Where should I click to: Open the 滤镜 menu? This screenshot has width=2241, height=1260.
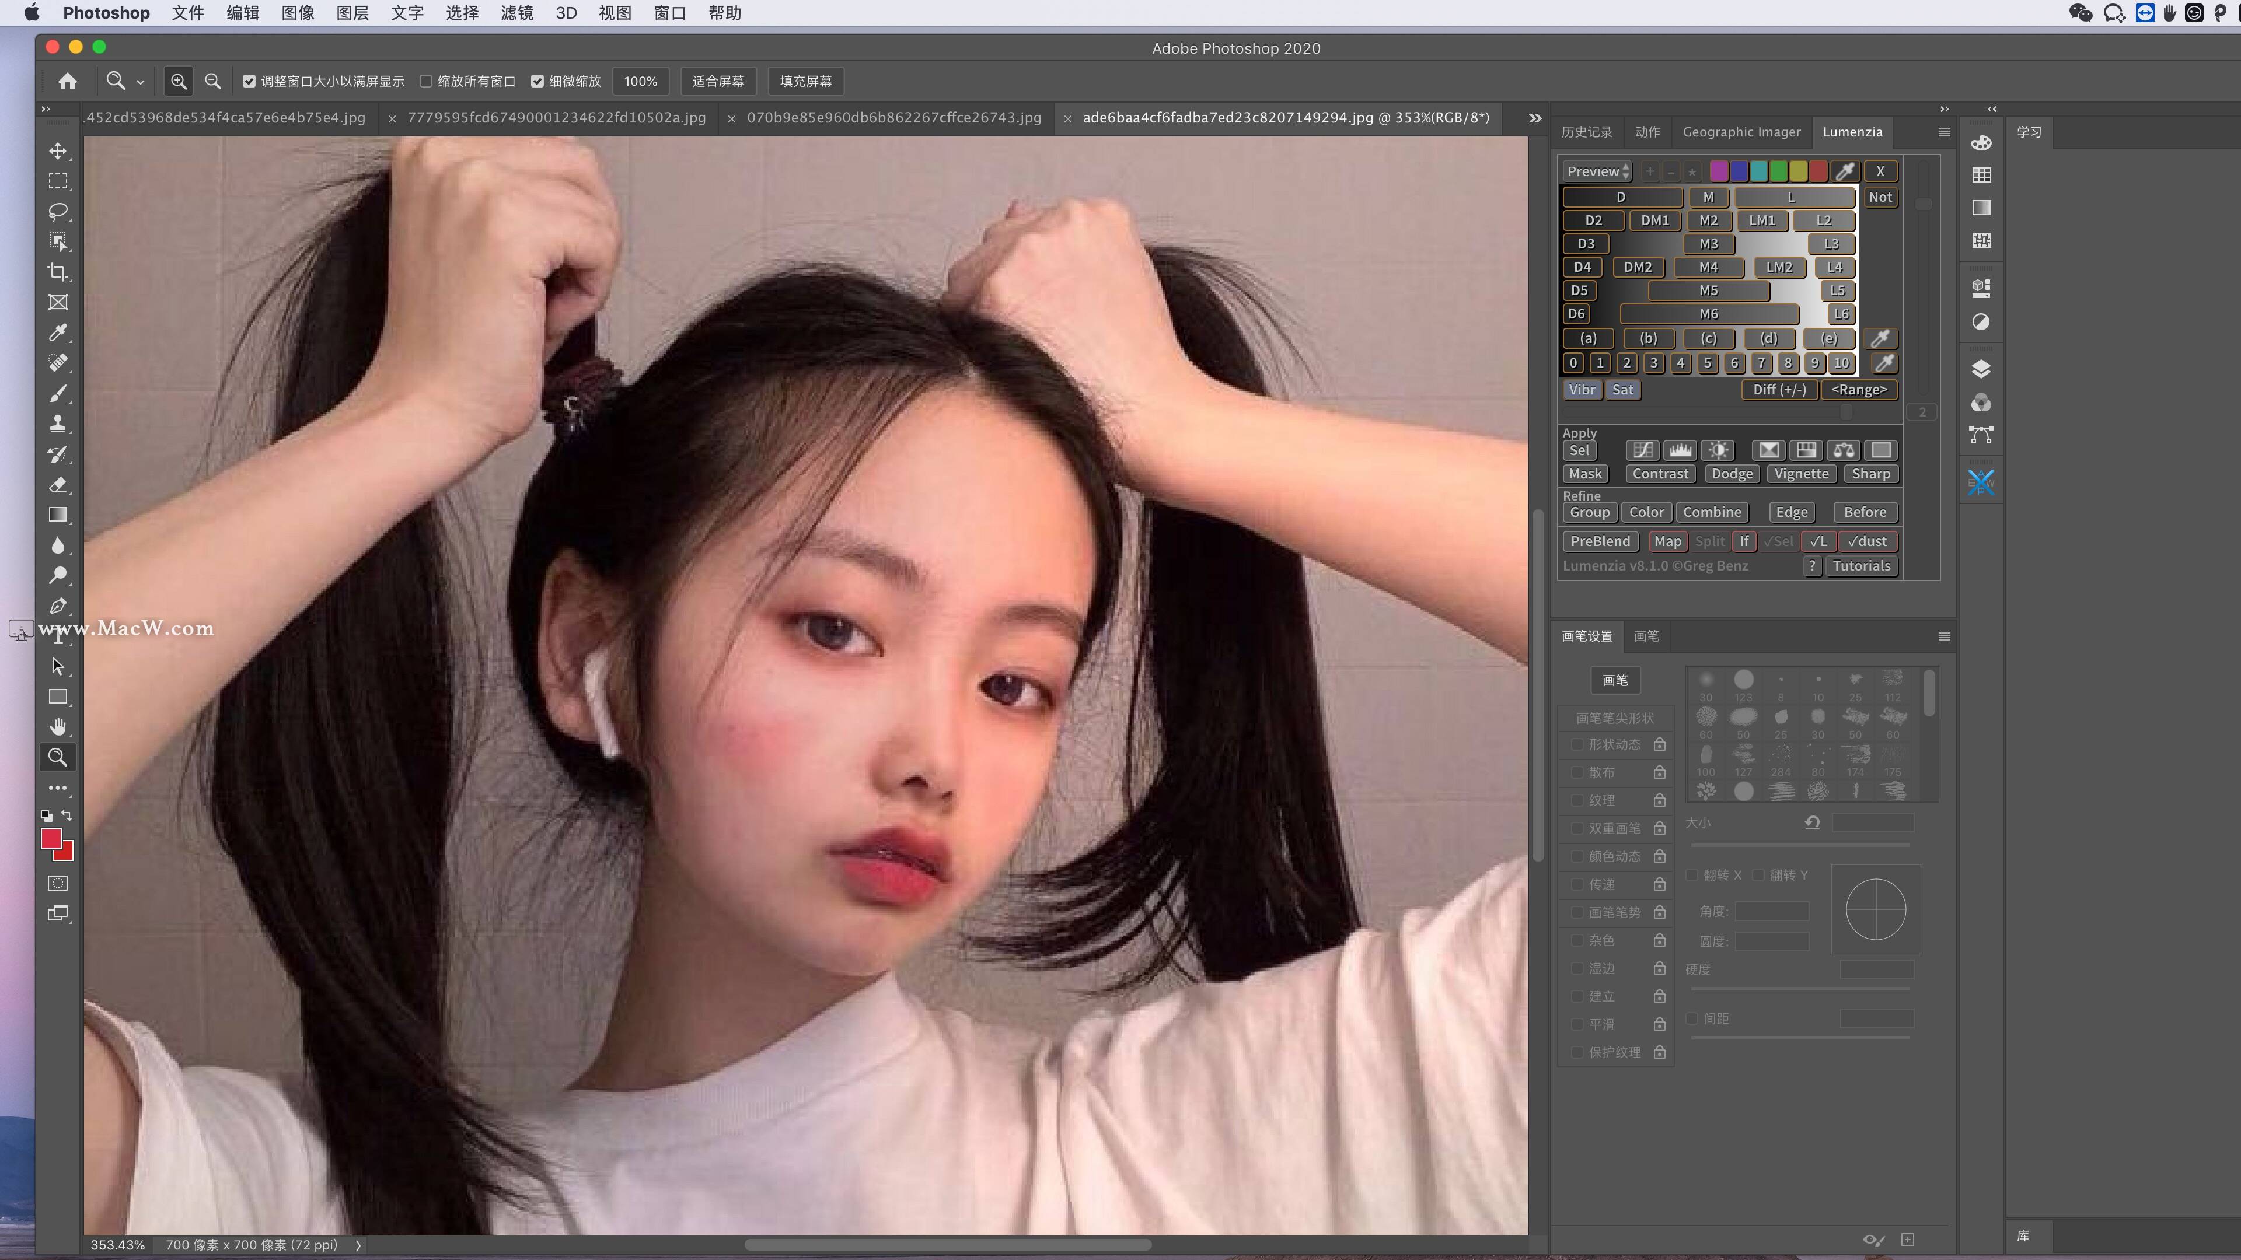click(x=516, y=13)
